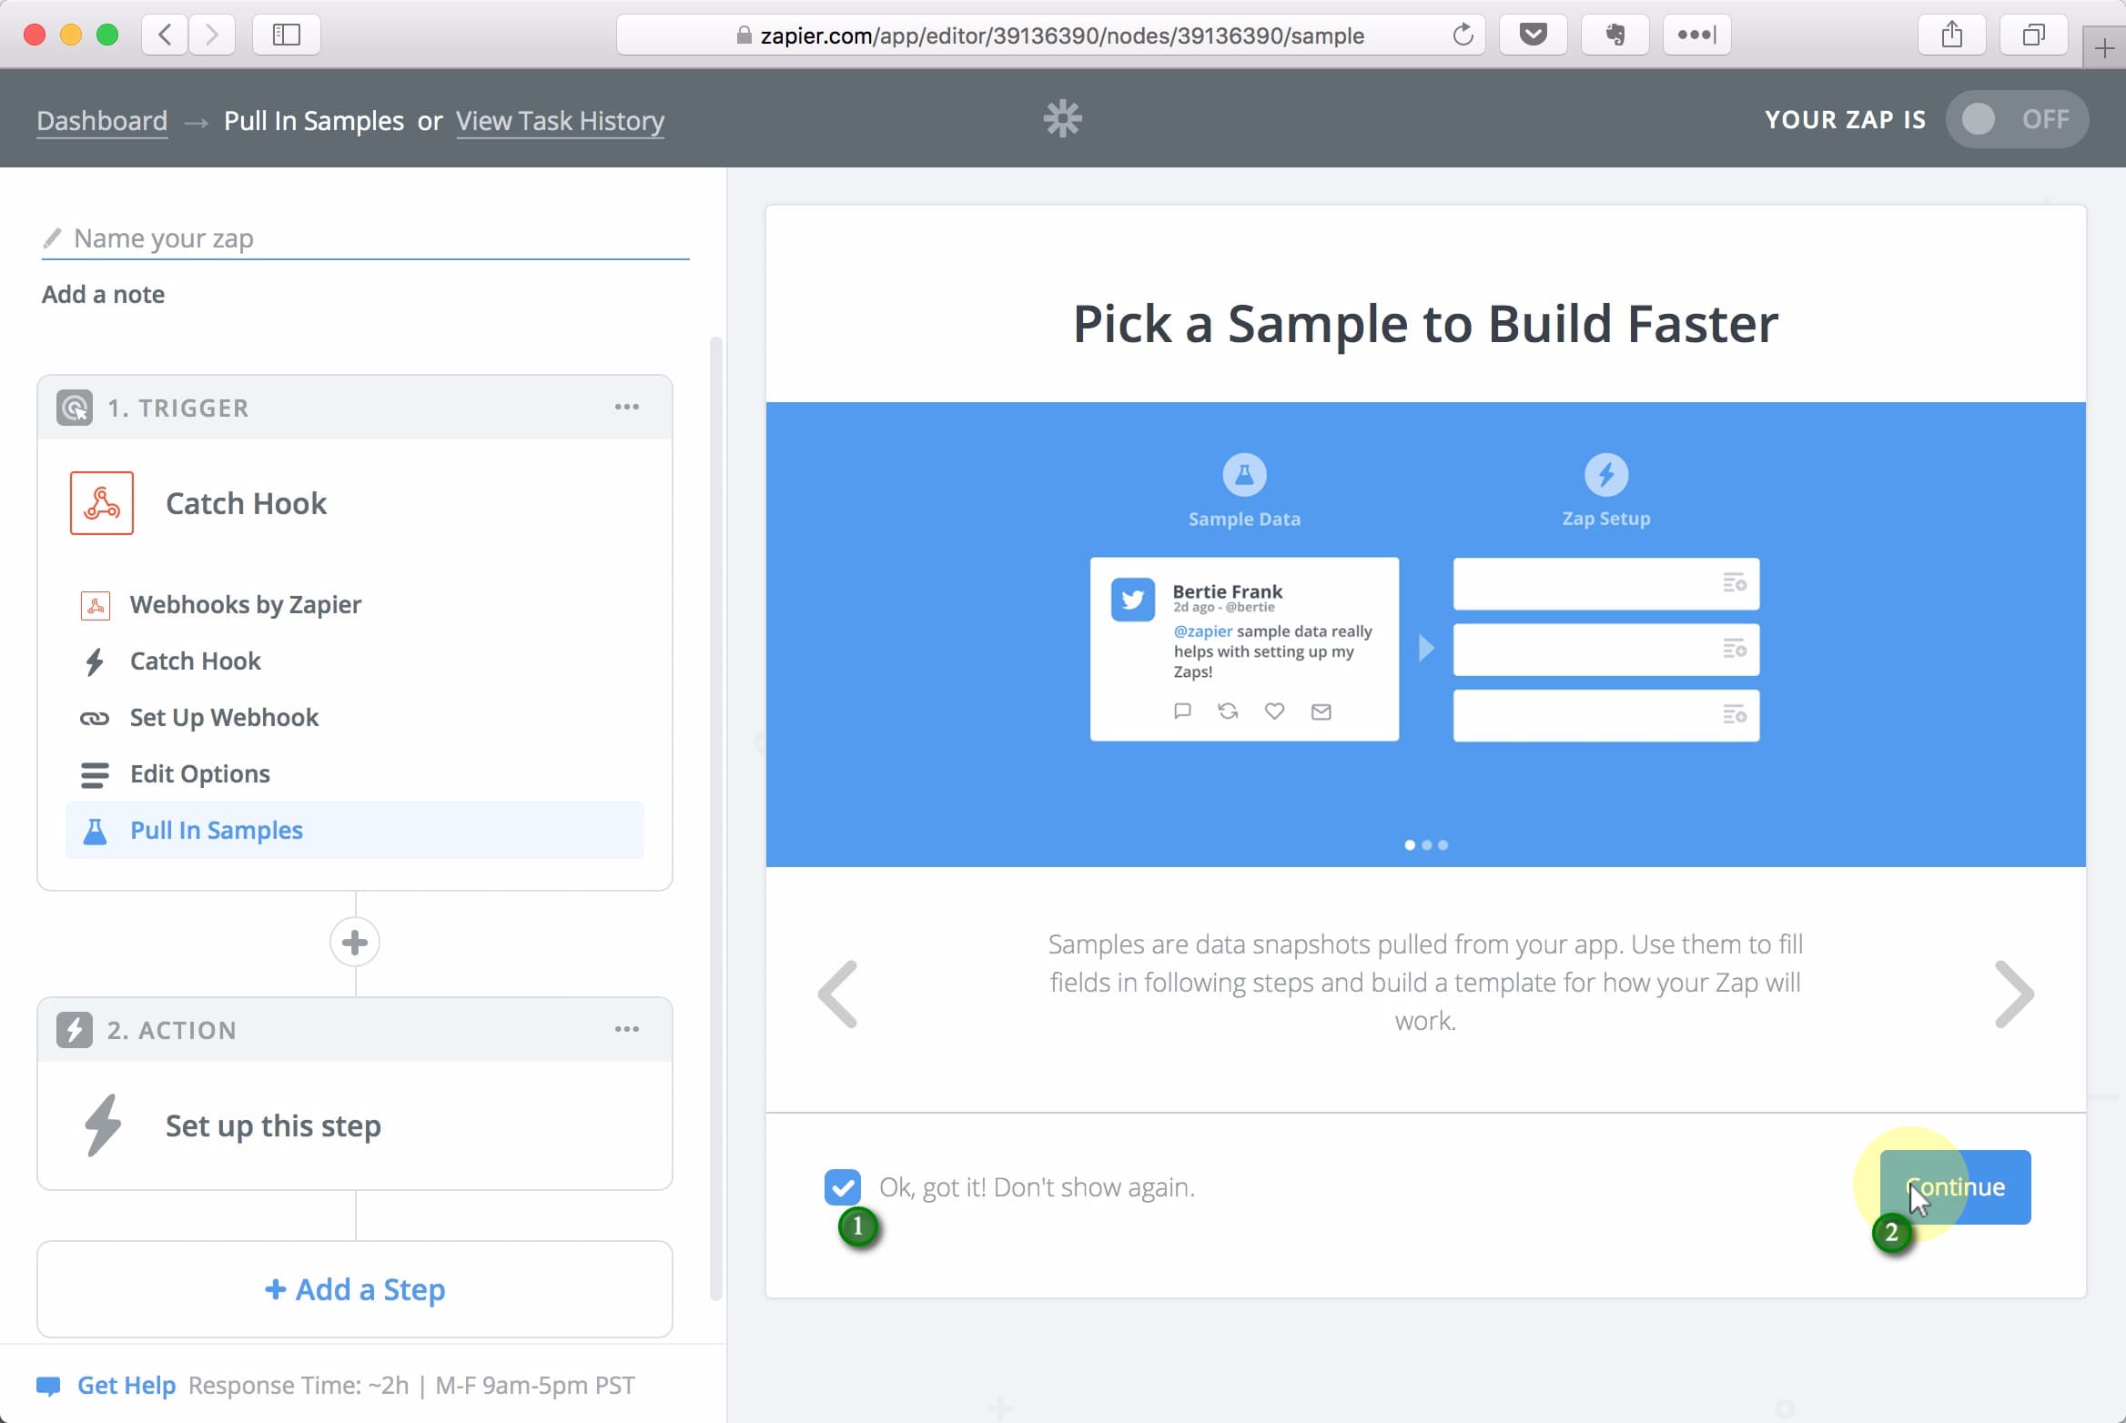Select the second carousel dot
This screenshot has height=1423, width=2126.
[1426, 845]
